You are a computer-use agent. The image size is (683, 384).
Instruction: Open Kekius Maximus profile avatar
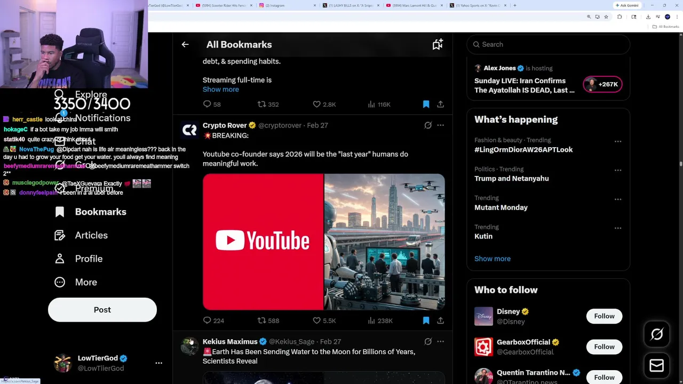(189, 346)
